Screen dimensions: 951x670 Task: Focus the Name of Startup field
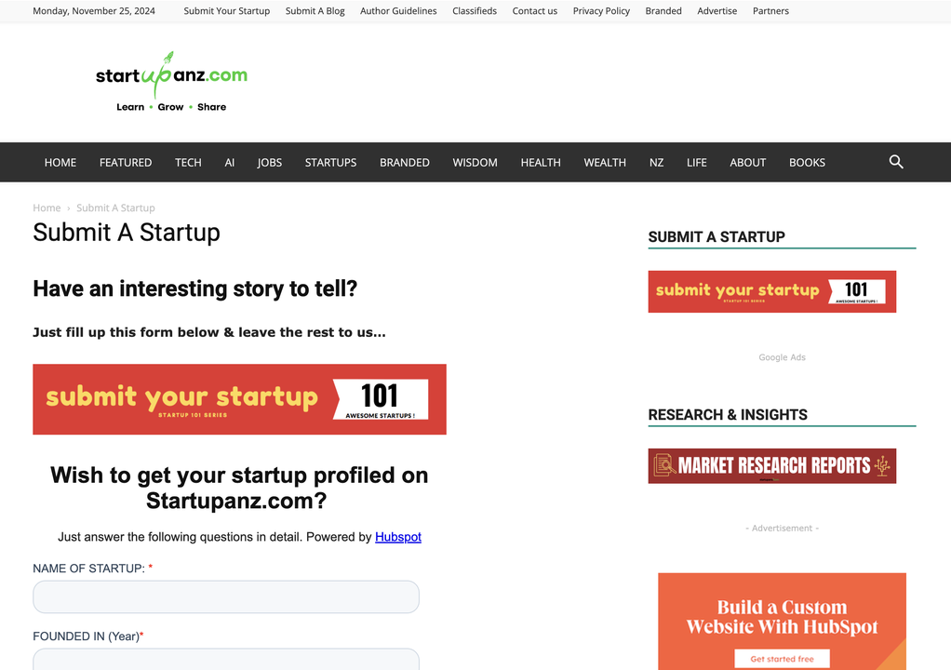click(225, 596)
